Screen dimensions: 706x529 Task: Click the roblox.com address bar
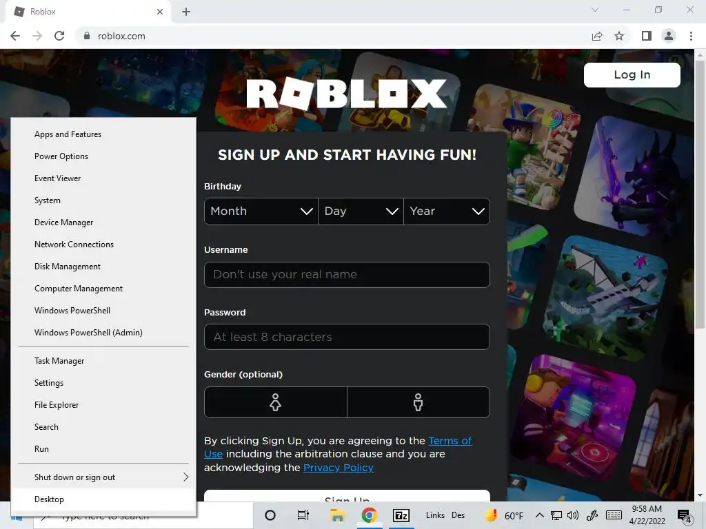point(333,36)
